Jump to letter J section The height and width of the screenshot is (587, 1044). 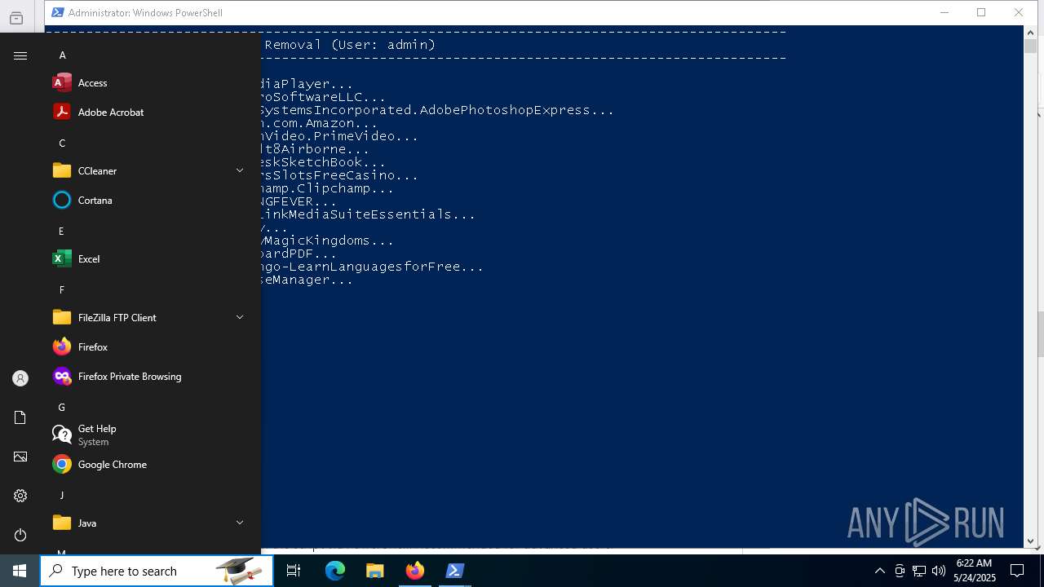click(61, 496)
